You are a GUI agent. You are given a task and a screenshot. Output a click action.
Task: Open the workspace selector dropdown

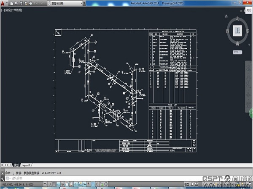(x=66, y=3)
